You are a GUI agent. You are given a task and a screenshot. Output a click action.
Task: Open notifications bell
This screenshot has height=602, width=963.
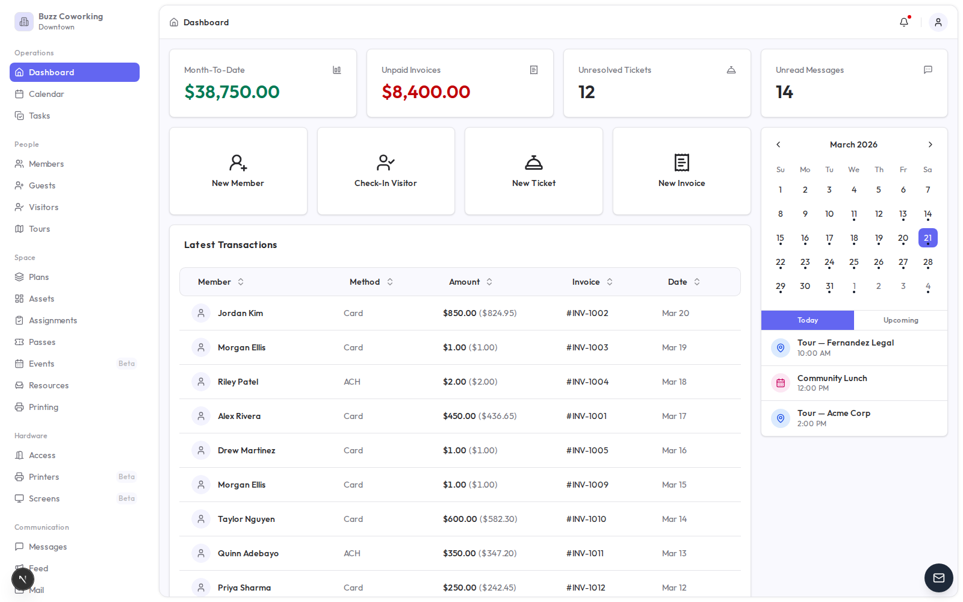coord(903,22)
